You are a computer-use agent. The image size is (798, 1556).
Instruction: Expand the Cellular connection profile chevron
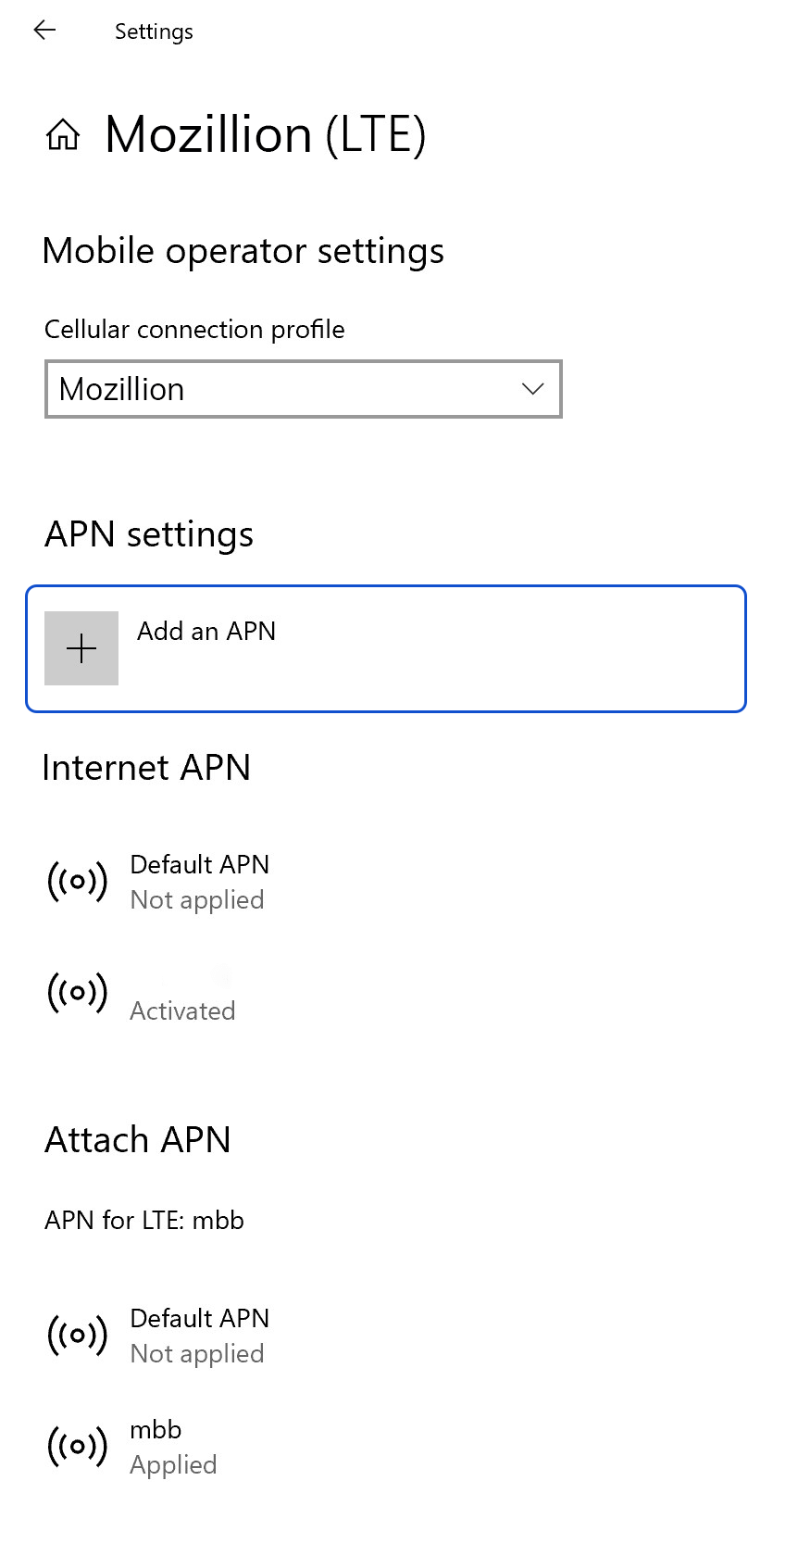coord(532,389)
